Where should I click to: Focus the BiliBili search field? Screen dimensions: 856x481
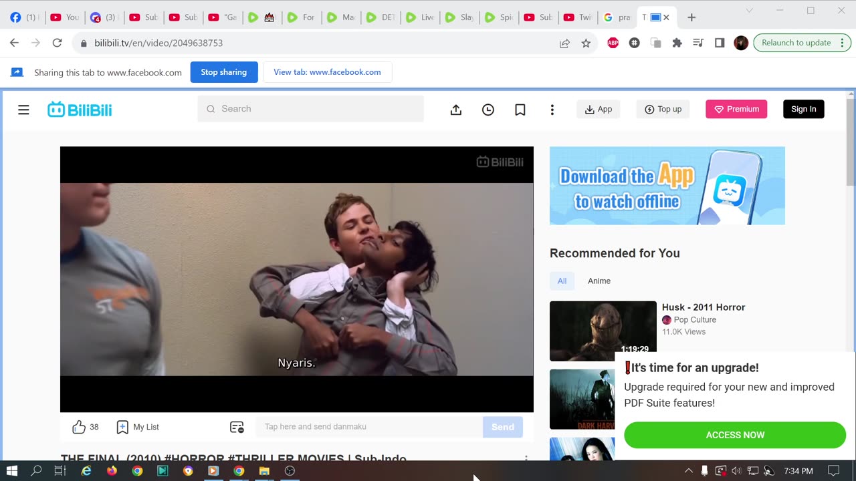pyautogui.click(x=311, y=109)
